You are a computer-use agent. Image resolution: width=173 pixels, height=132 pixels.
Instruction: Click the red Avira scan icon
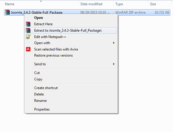[x=28, y=49]
